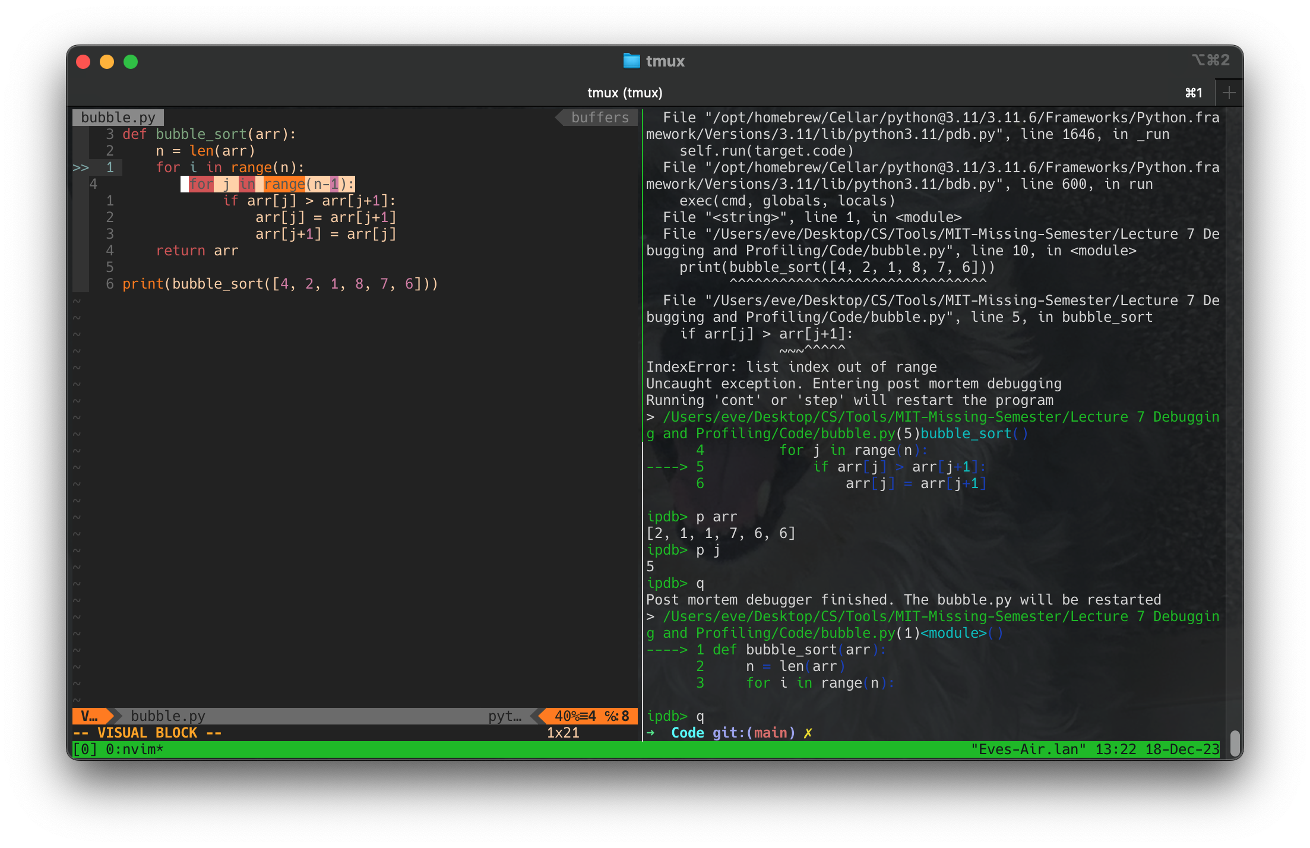
Task: Toggle fullscreen with the green traffic light
Action: coord(131,61)
